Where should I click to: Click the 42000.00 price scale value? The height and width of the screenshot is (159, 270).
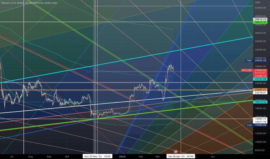pyautogui.click(x=260, y=8)
